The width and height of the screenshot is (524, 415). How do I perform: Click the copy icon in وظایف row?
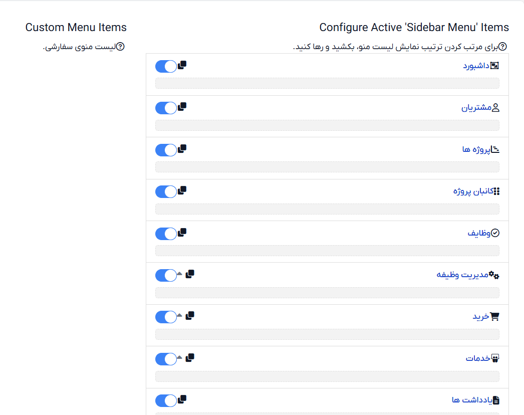[182, 233]
